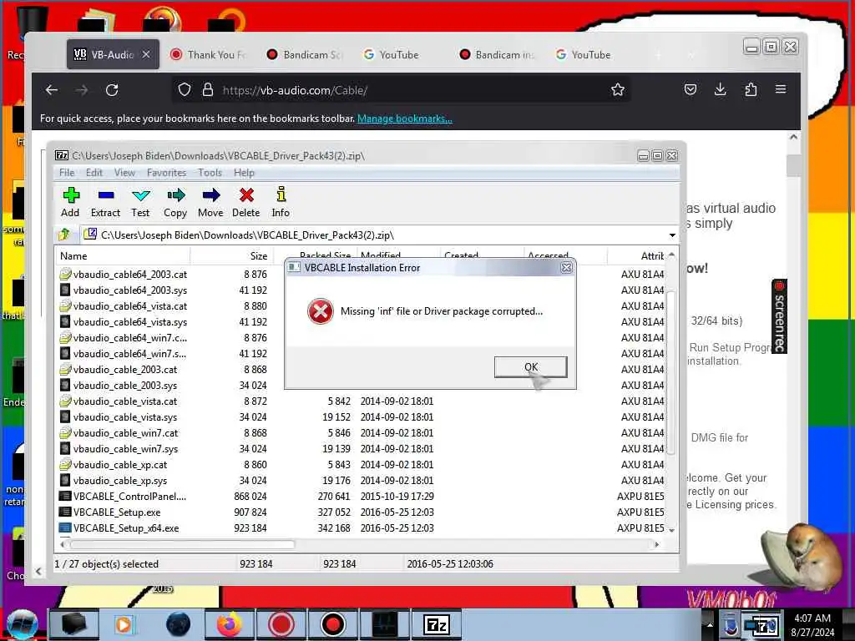The height and width of the screenshot is (641, 855).
Task: Open the Windows Start orb
Action: tap(23, 624)
